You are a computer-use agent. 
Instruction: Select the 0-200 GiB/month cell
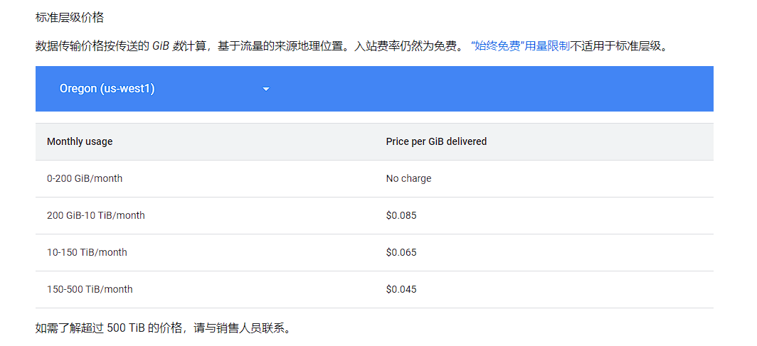[85, 179]
